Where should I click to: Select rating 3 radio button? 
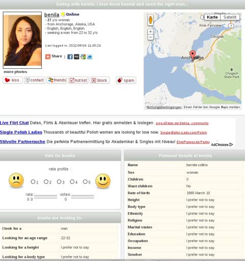[x=59, y=181]
